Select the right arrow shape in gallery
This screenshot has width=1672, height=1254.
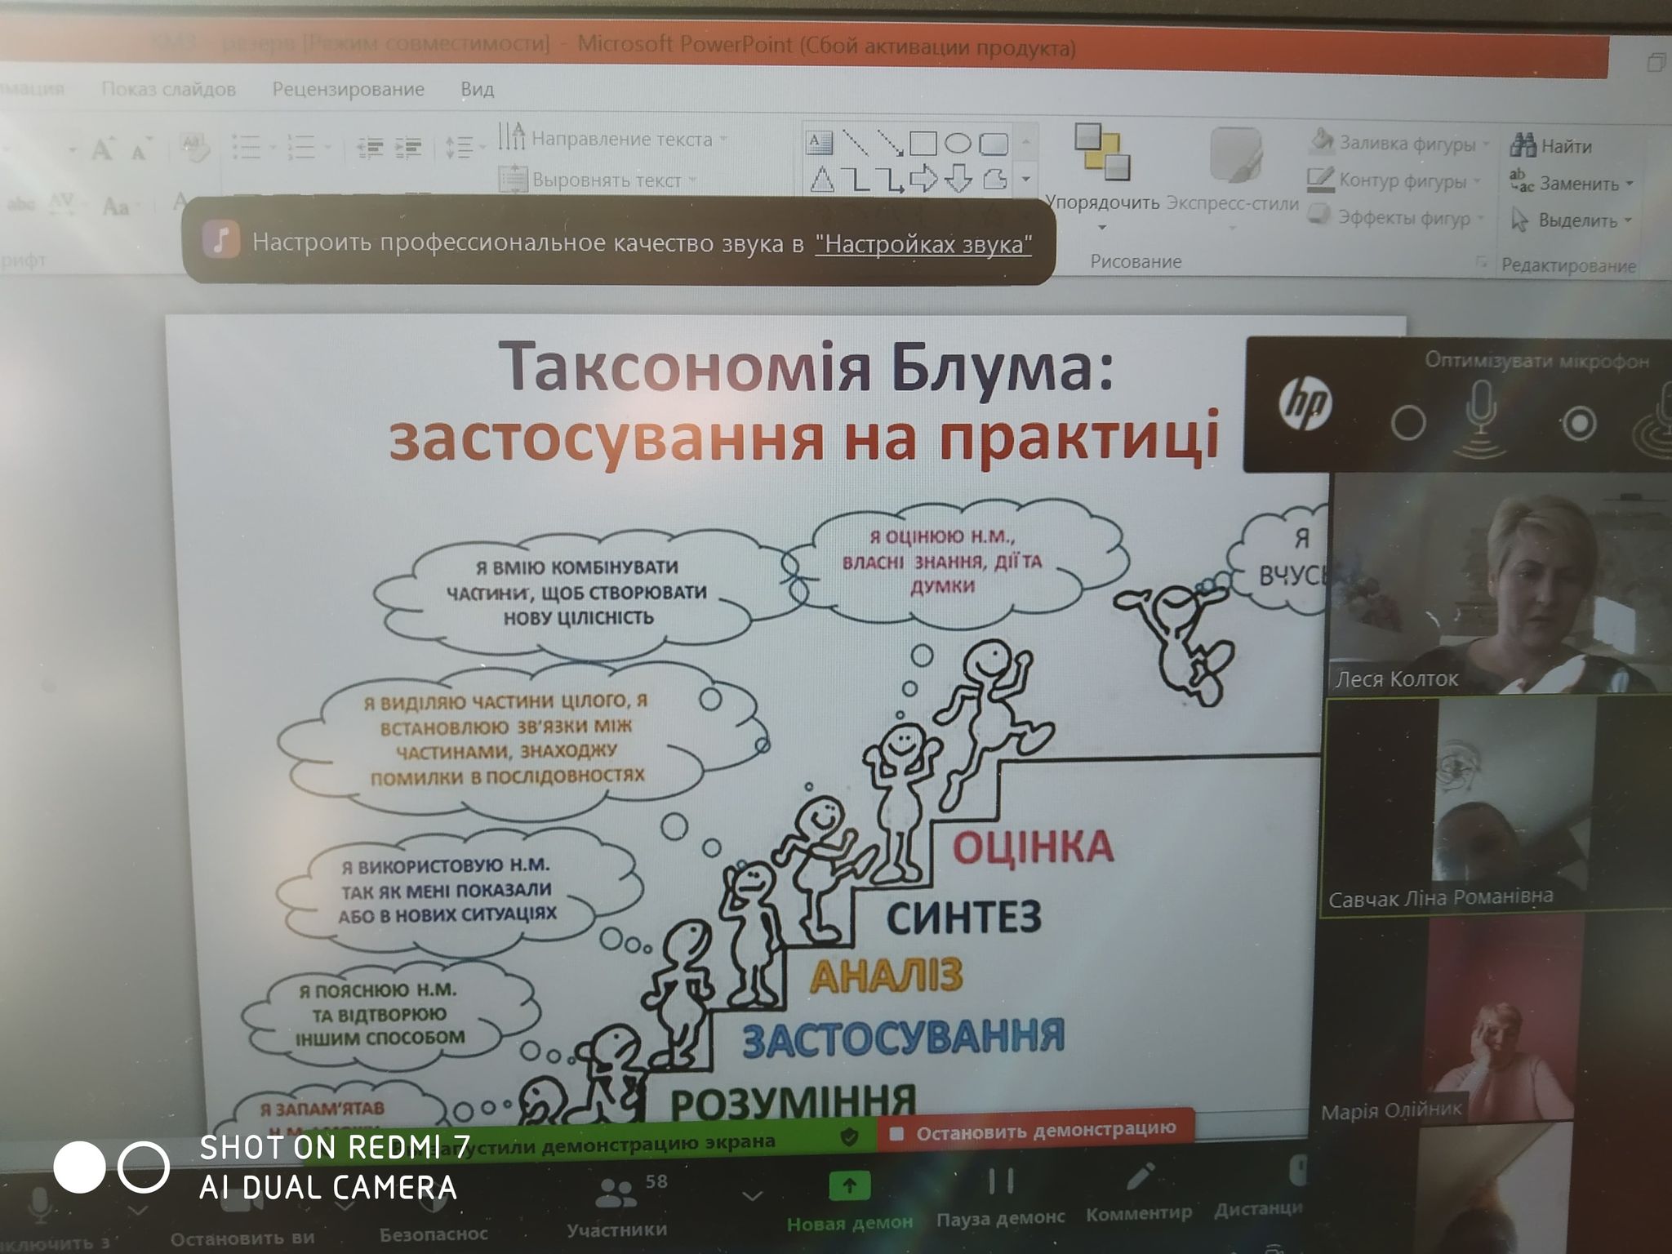pos(924,179)
